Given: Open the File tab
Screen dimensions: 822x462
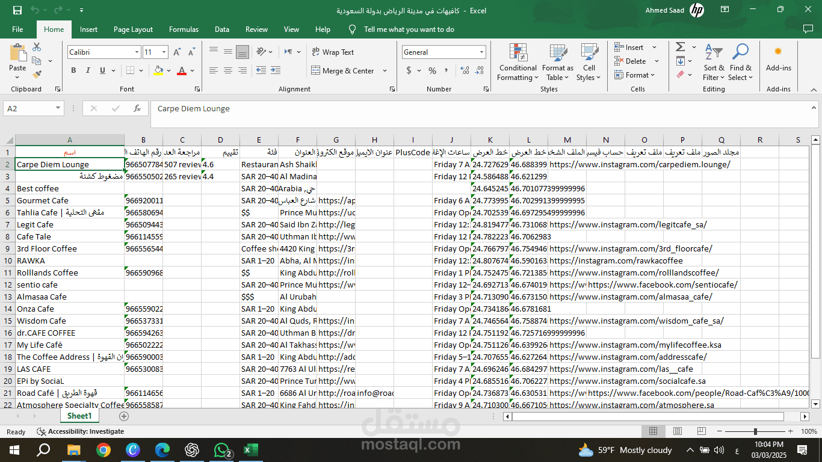Looking at the screenshot, I should coord(17,29).
